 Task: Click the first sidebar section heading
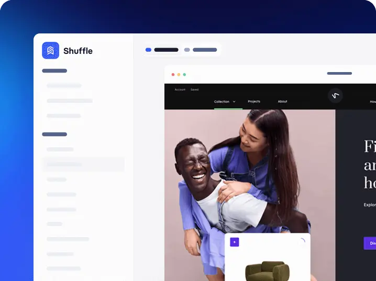click(x=54, y=71)
